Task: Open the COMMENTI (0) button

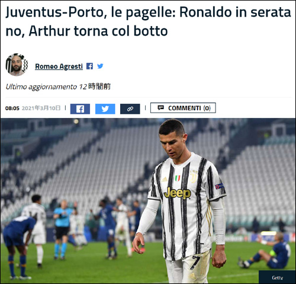Action: pyautogui.click(x=183, y=108)
